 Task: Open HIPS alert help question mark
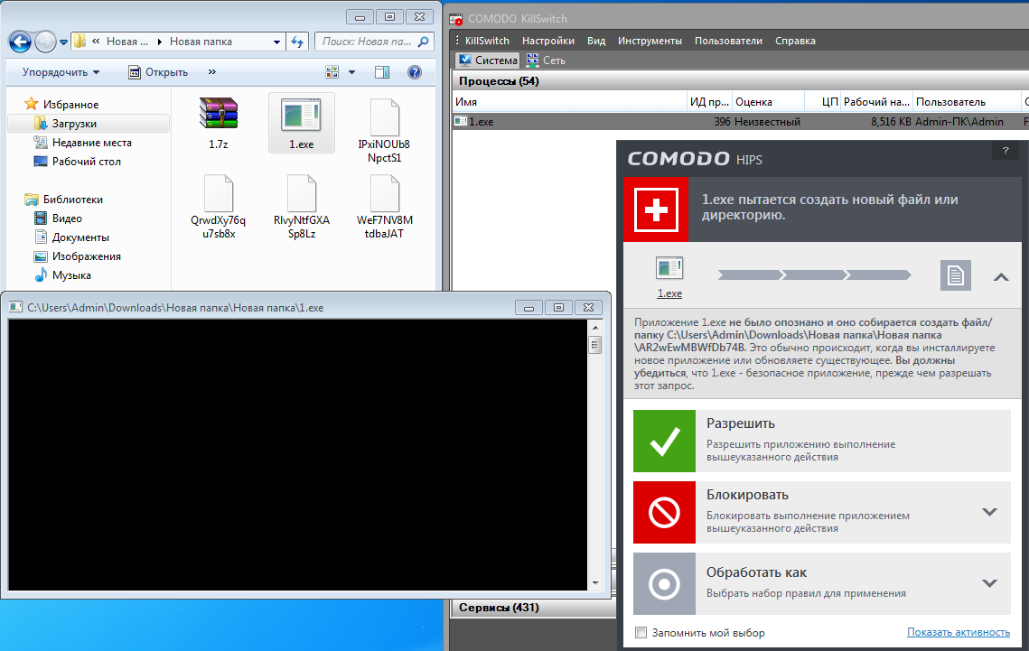tap(1006, 151)
